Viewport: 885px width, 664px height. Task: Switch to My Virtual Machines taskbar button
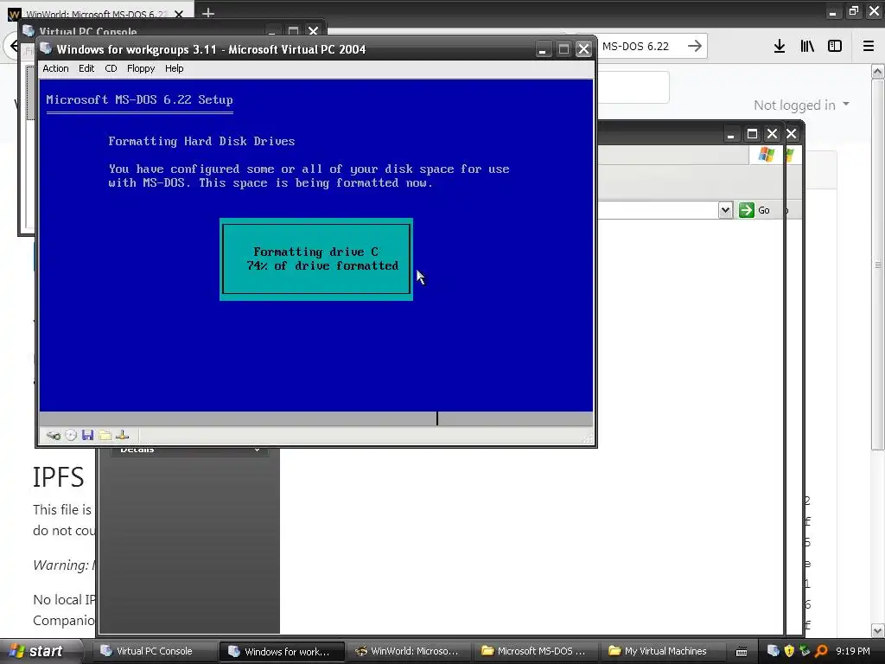point(659,651)
